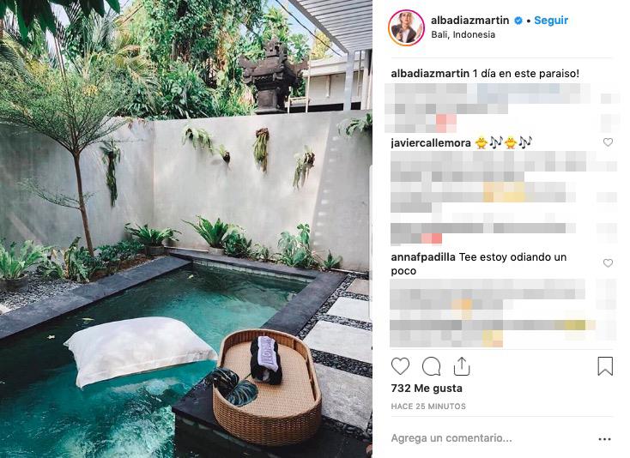Follow the account via Seguir

click(x=551, y=21)
